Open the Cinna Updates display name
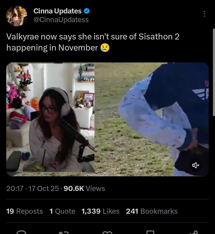 click(x=57, y=11)
